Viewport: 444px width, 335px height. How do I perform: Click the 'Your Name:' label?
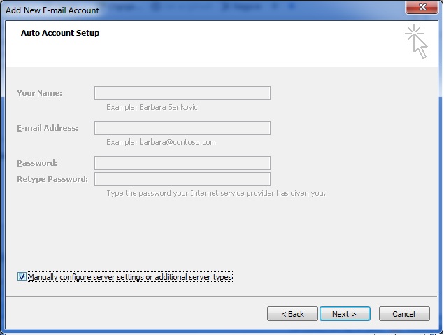(39, 93)
